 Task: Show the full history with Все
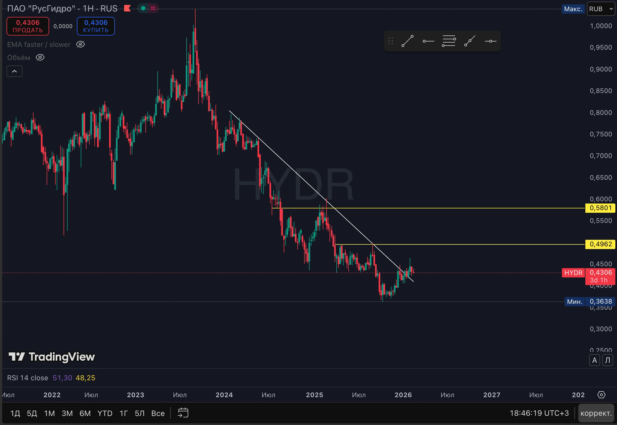coord(158,413)
